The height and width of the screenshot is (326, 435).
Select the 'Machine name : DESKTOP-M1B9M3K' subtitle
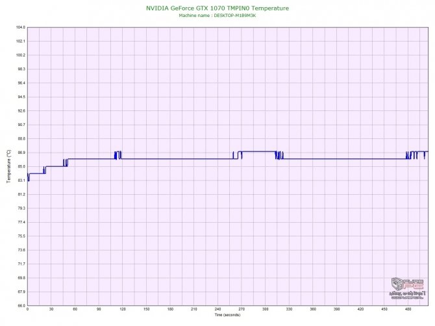click(x=217, y=16)
